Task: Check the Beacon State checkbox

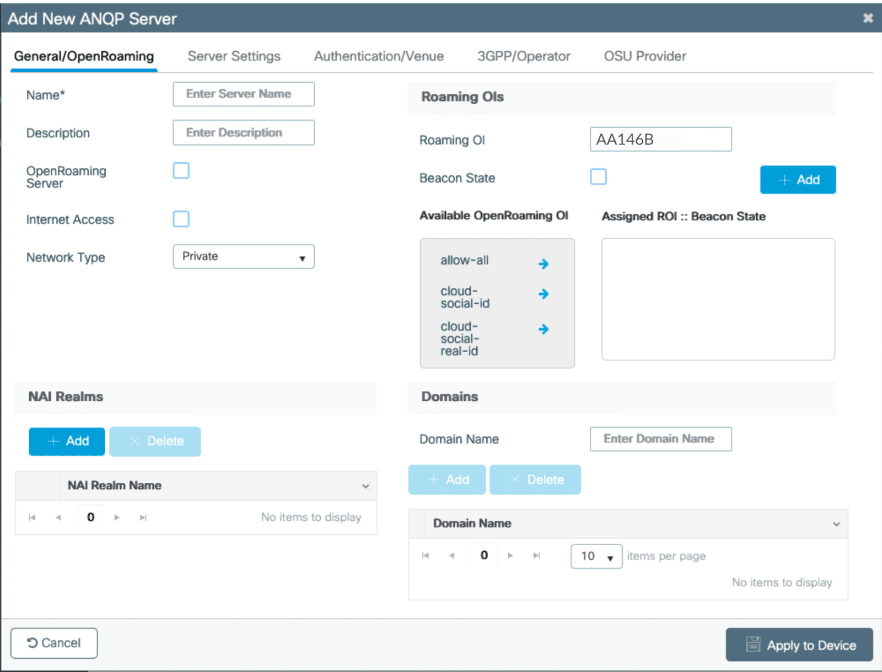Action: pos(598,177)
